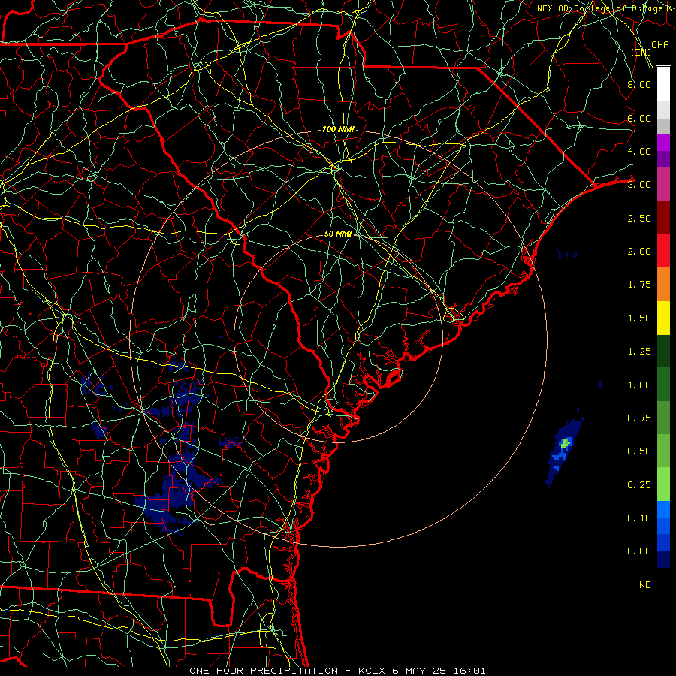Select the dark maroon legend swatch
Image resolution: width=676 pixels, height=676 pixels.
663,218
